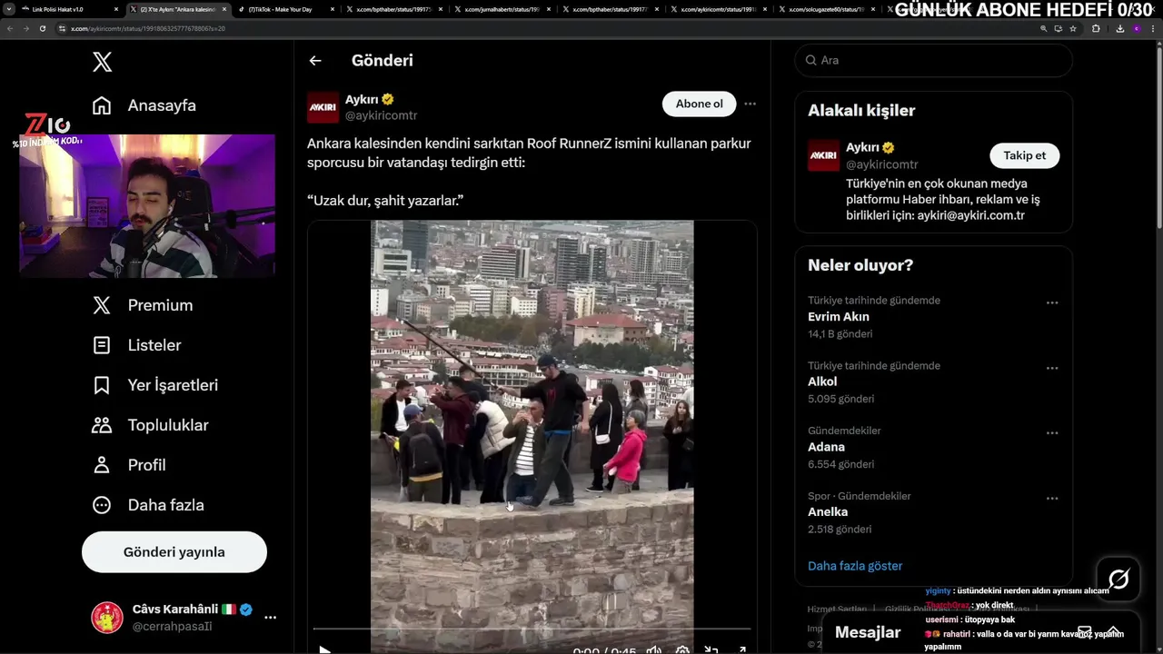1163x654 pixels.
Task: Open the Grok assistant icon
Action: [x=1118, y=579]
